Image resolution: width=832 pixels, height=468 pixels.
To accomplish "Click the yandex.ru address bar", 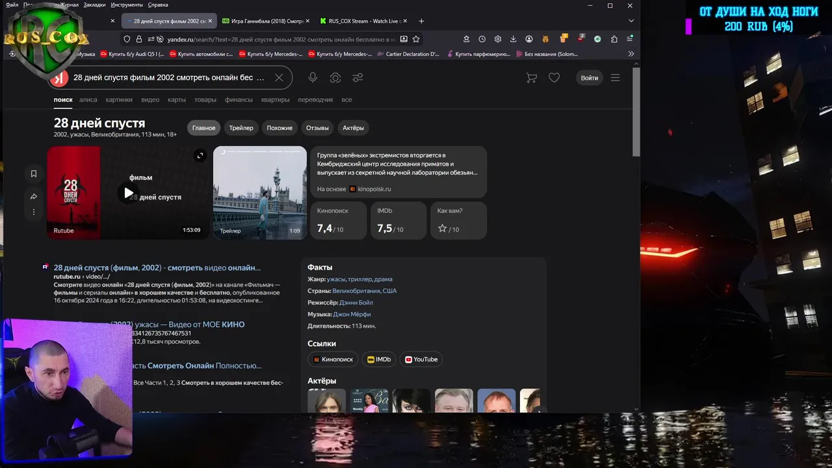I will [x=279, y=39].
